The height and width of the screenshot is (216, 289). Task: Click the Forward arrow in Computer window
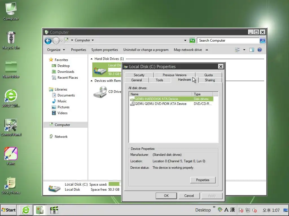(x=56, y=40)
